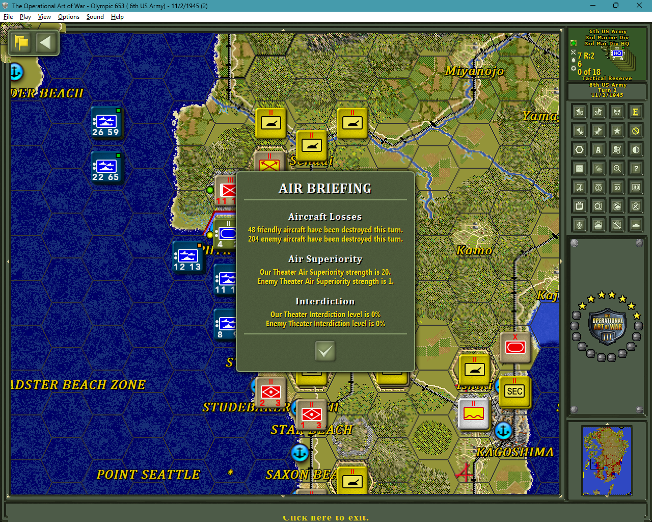Image resolution: width=652 pixels, height=522 pixels.
Task: Select naval unit labeled 22 65
Action: pos(106,168)
